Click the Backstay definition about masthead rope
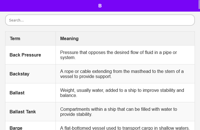 pos(122,74)
